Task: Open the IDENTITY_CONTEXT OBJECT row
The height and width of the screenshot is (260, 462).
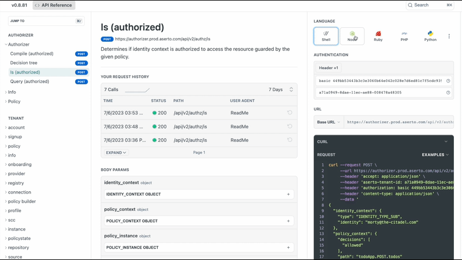Action: [199, 194]
